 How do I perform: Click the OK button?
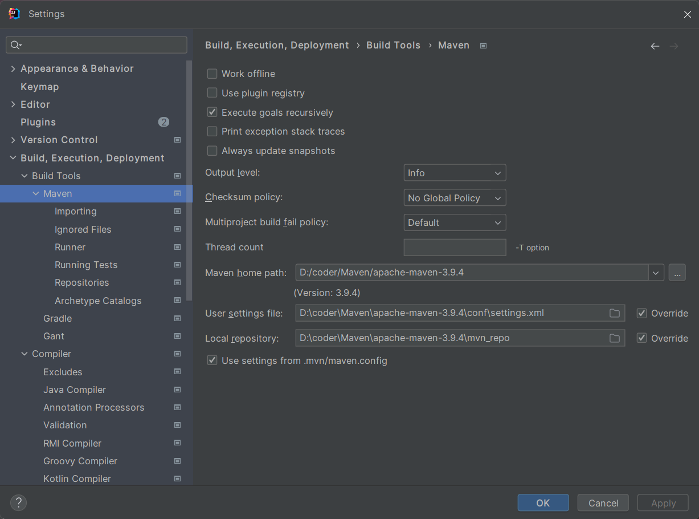coord(543,502)
